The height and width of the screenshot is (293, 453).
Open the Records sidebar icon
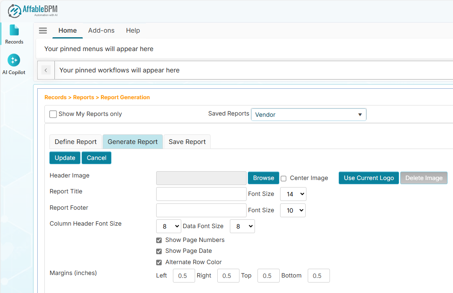pos(14,33)
